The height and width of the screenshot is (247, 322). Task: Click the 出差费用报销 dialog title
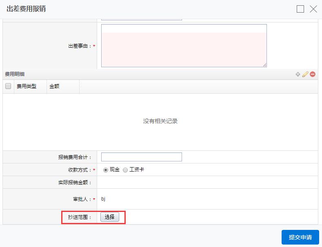26,9
